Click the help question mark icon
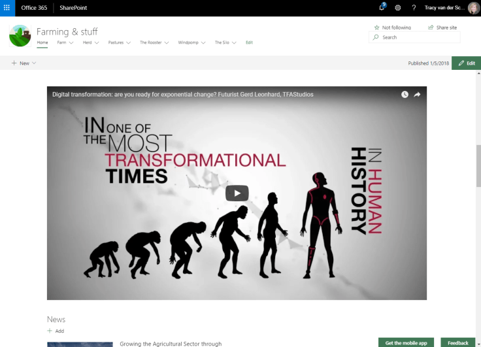 click(x=413, y=8)
